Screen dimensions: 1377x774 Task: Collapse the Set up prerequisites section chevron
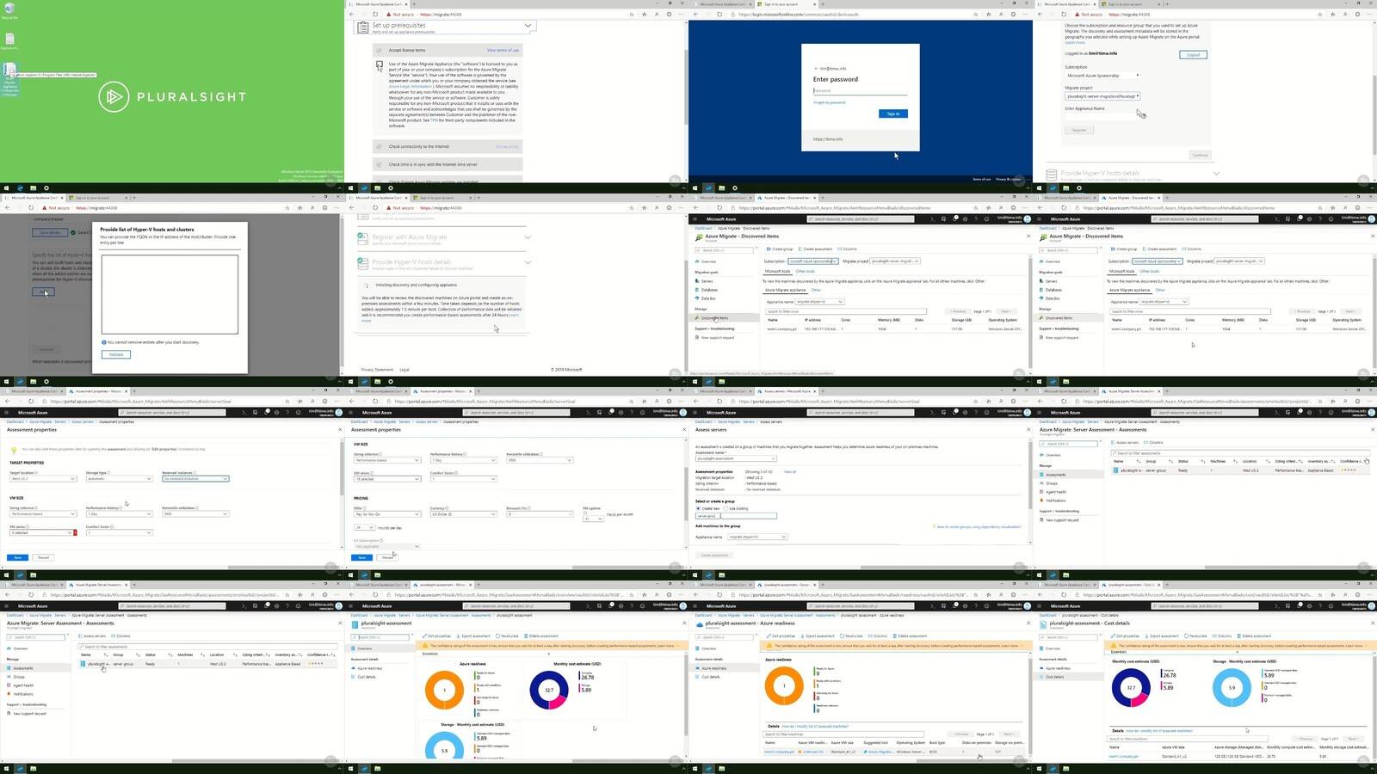pyautogui.click(x=528, y=26)
